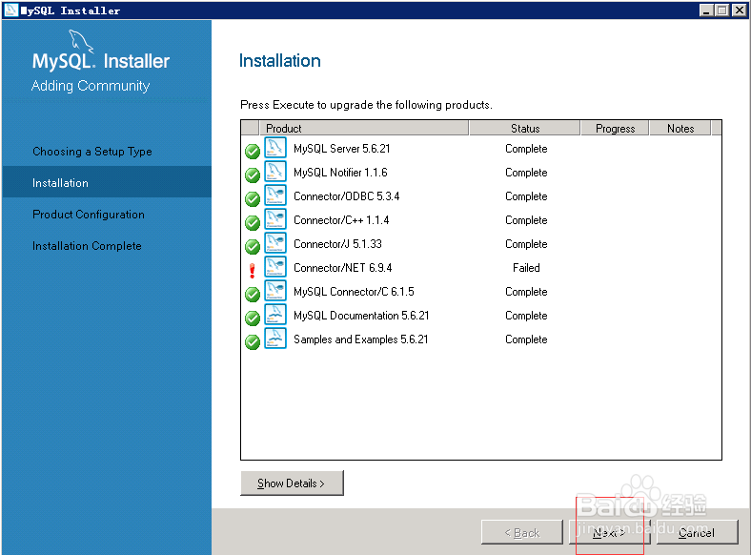Click the MySQL Installer title bar icon
751x555 pixels.
(x=10, y=10)
